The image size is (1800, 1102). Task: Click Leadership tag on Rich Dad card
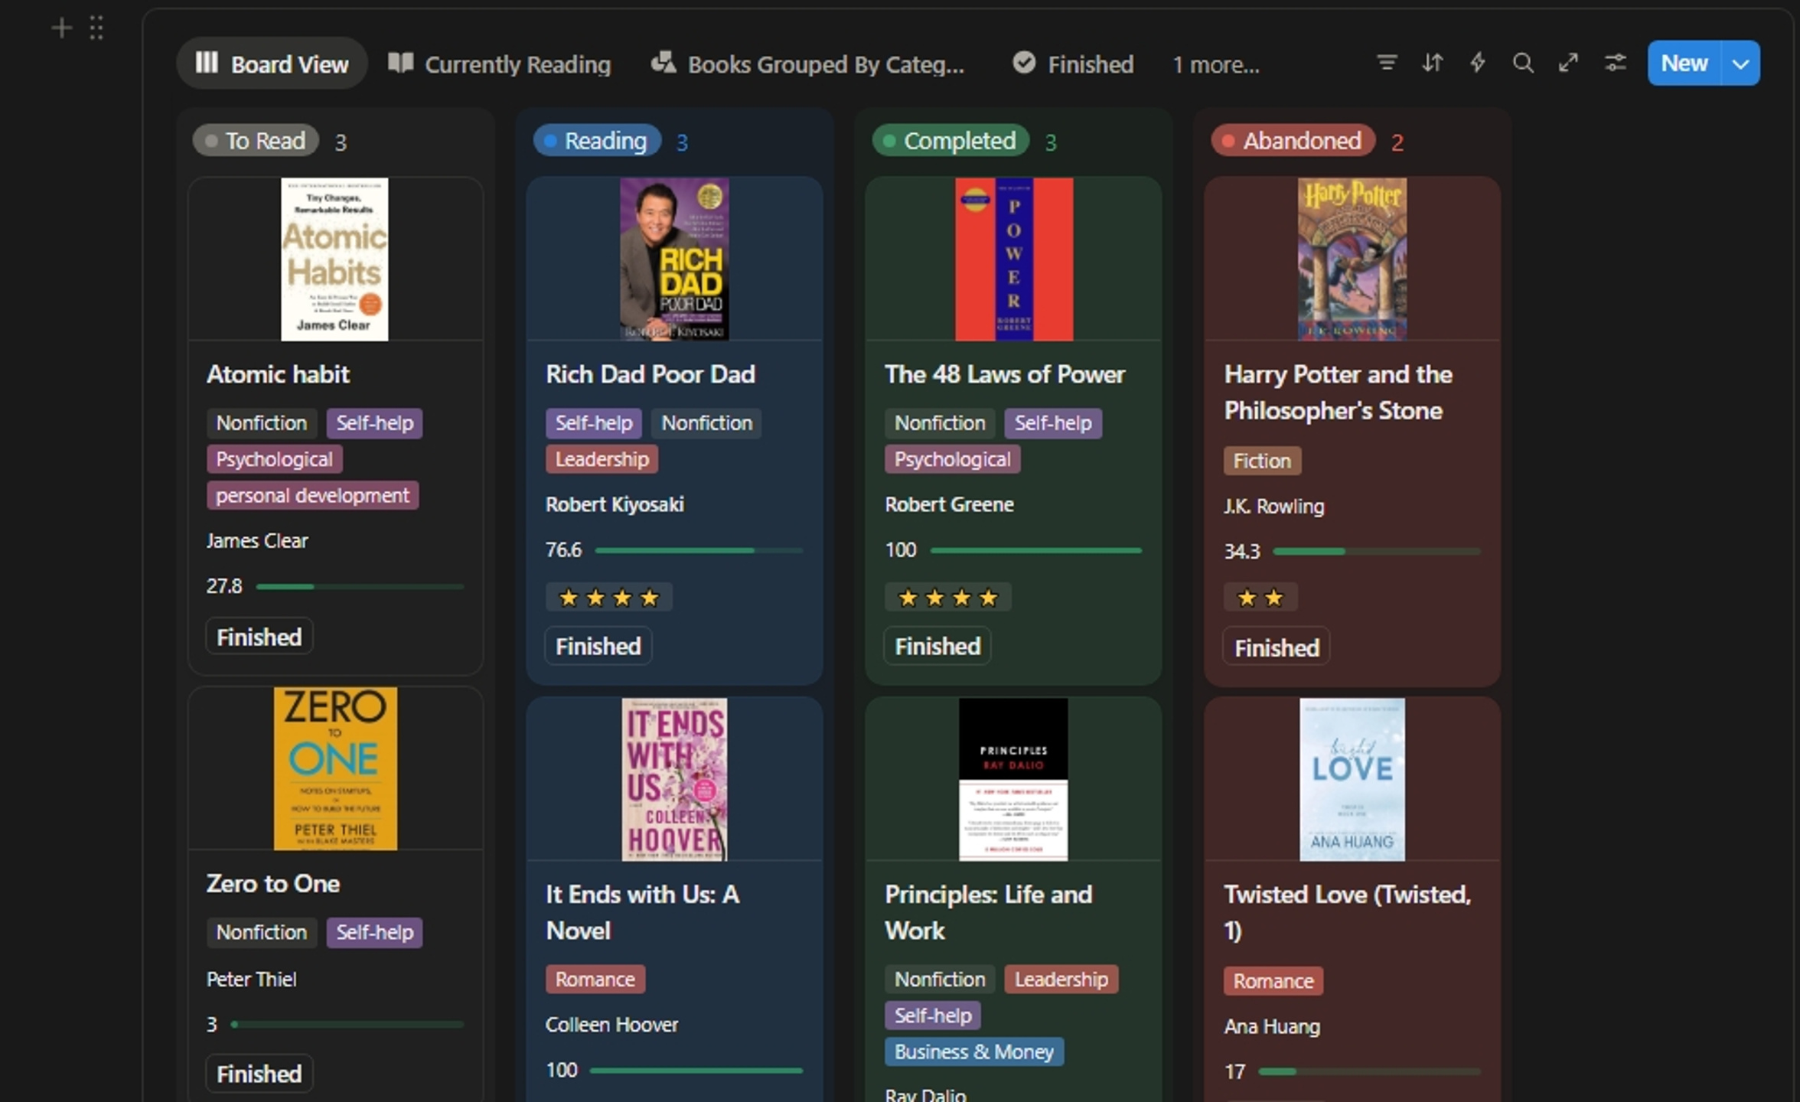[x=602, y=459]
